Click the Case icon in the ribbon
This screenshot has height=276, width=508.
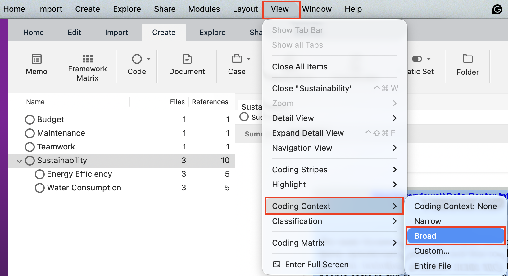(237, 58)
